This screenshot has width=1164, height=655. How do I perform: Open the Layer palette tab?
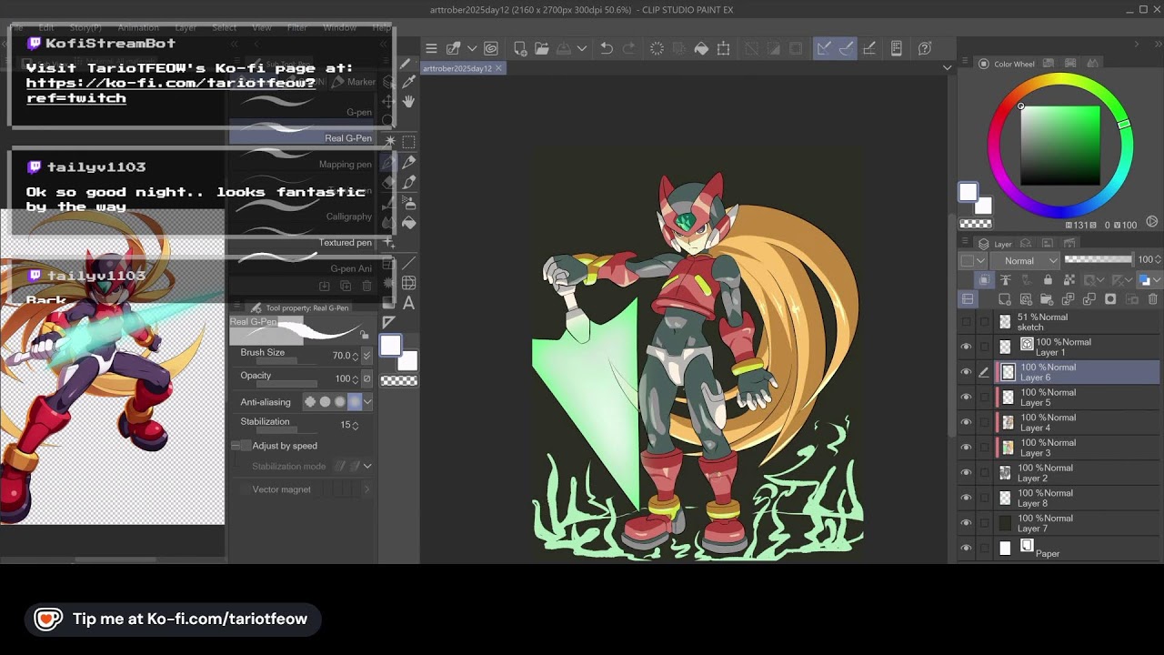[996, 244]
